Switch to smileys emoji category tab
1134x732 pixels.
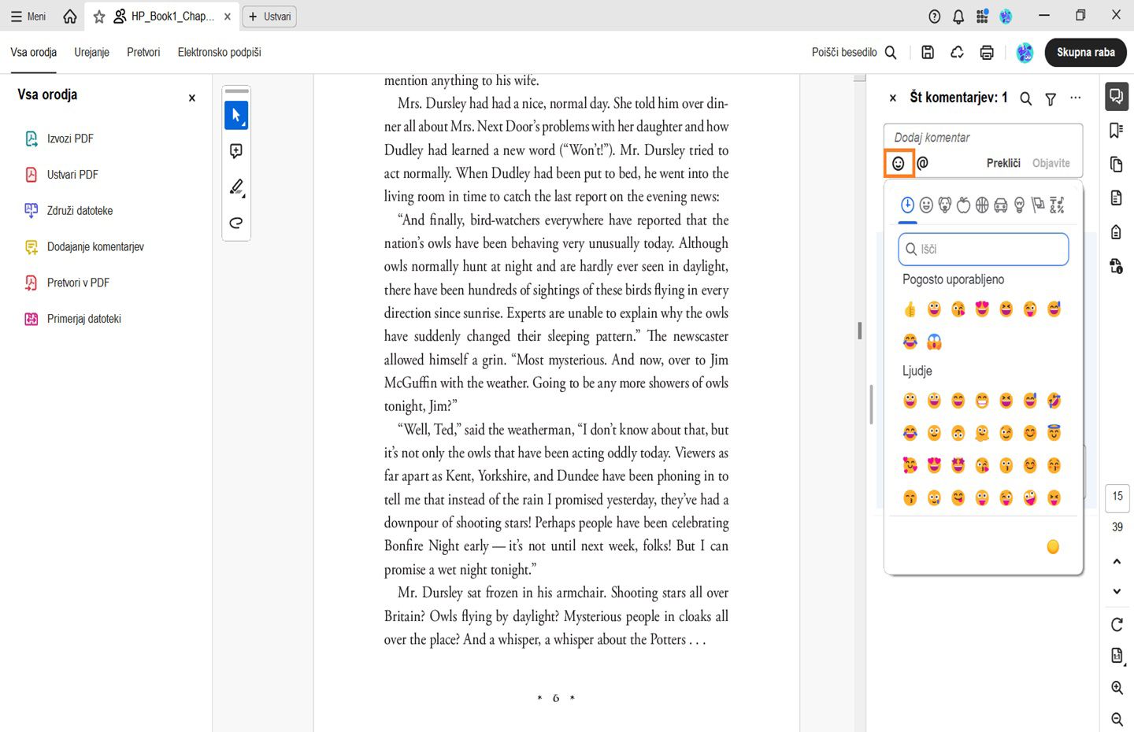pos(926,205)
